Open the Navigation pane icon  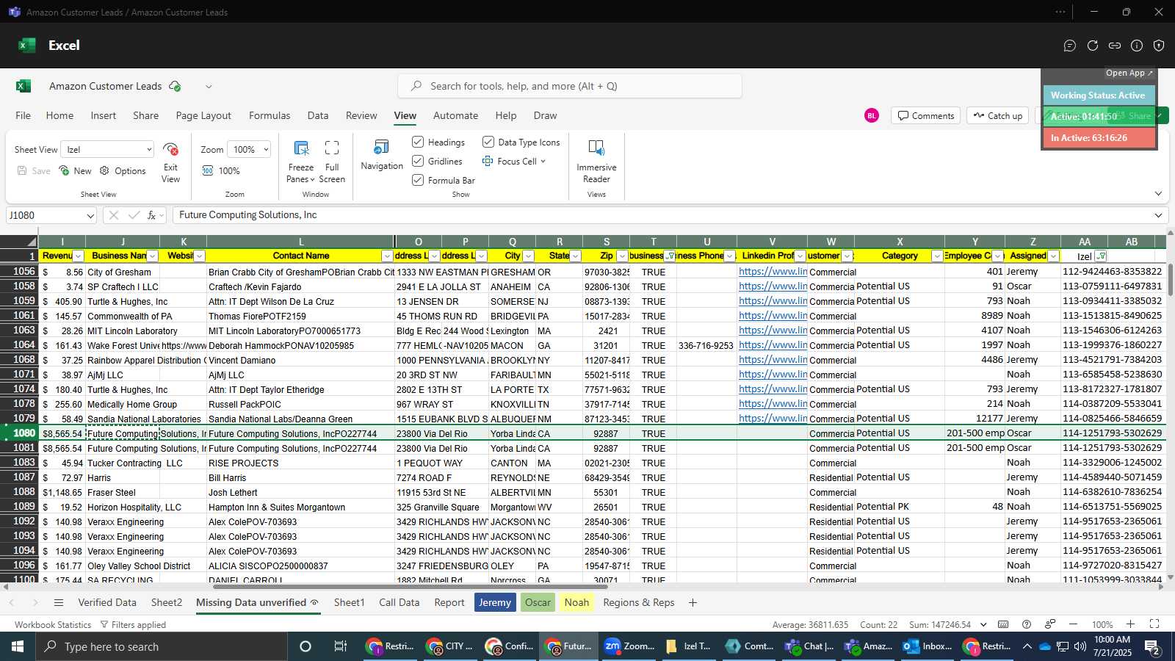(x=382, y=147)
